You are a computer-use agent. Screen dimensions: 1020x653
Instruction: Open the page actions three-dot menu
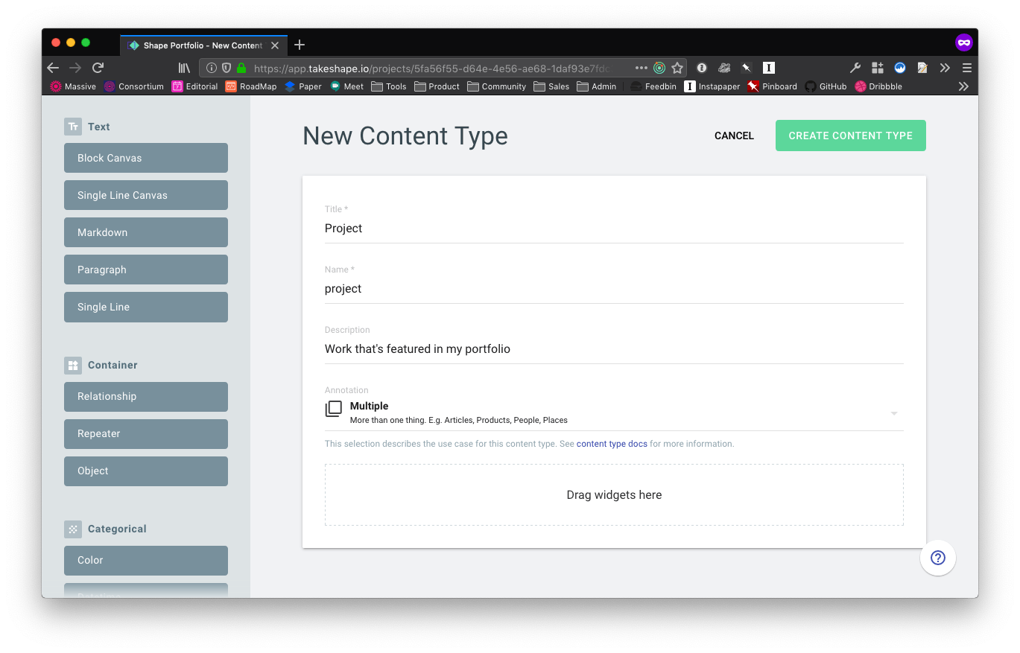pyautogui.click(x=642, y=68)
